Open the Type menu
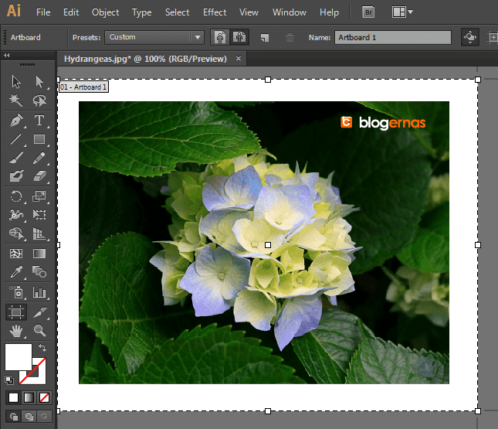Image resolution: width=498 pixels, height=429 pixels. pos(141,12)
